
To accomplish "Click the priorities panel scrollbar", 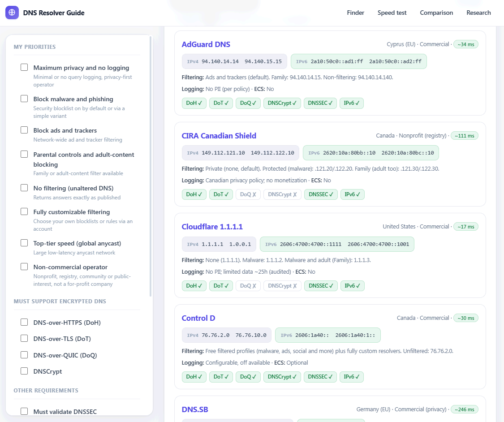I will tap(151, 166).
